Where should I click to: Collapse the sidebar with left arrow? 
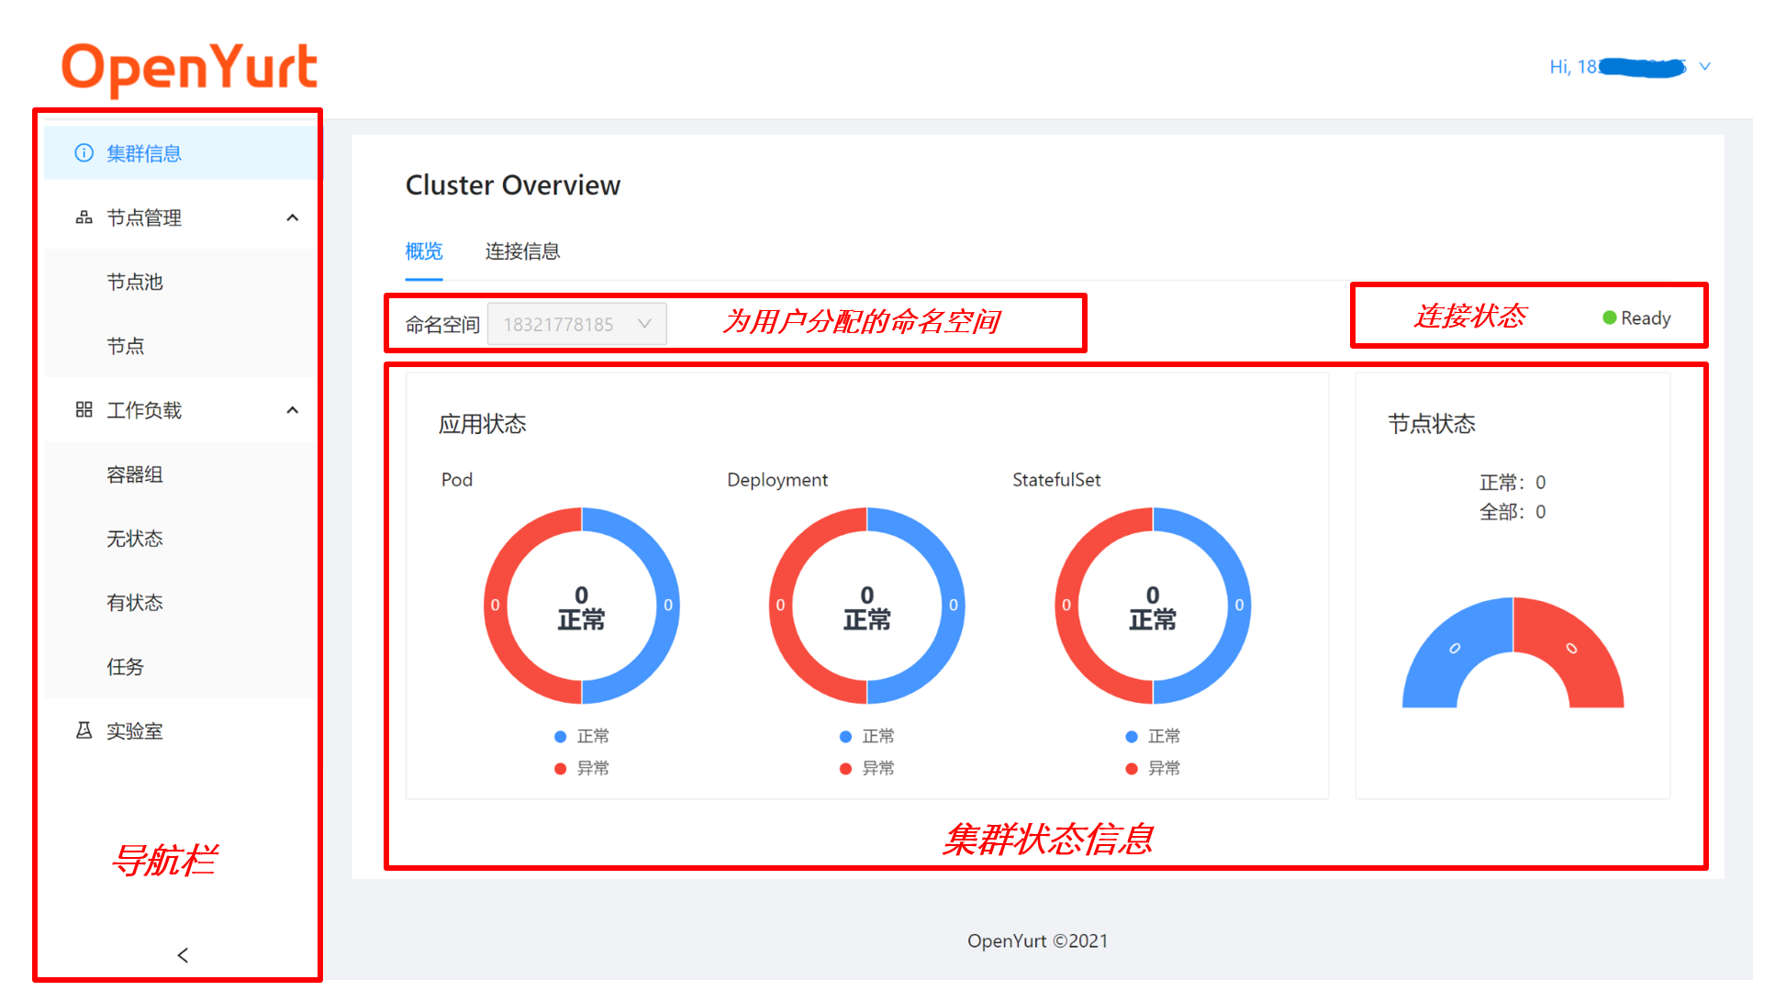click(x=183, y=955)
